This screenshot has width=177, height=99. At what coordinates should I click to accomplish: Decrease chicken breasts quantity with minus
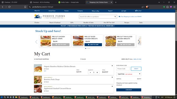pyautogui.click(x=90, y=73)
